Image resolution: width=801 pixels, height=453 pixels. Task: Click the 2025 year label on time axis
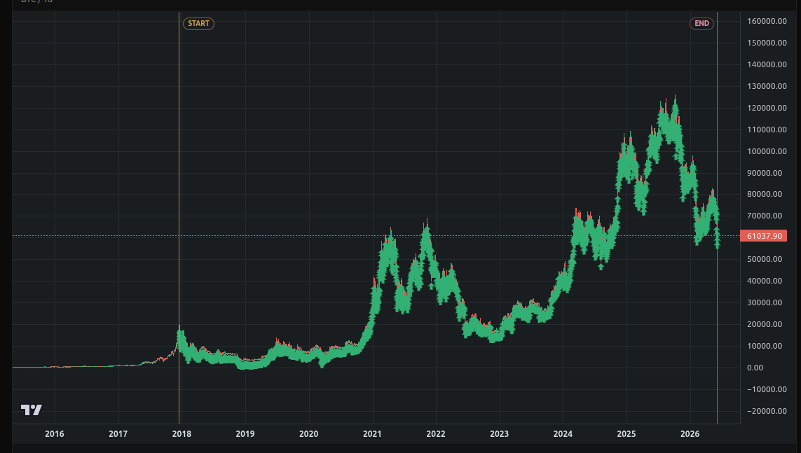627,433
